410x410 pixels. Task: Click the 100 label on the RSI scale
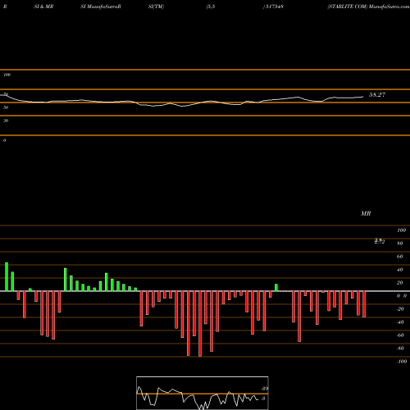click(x=7, y=75)
